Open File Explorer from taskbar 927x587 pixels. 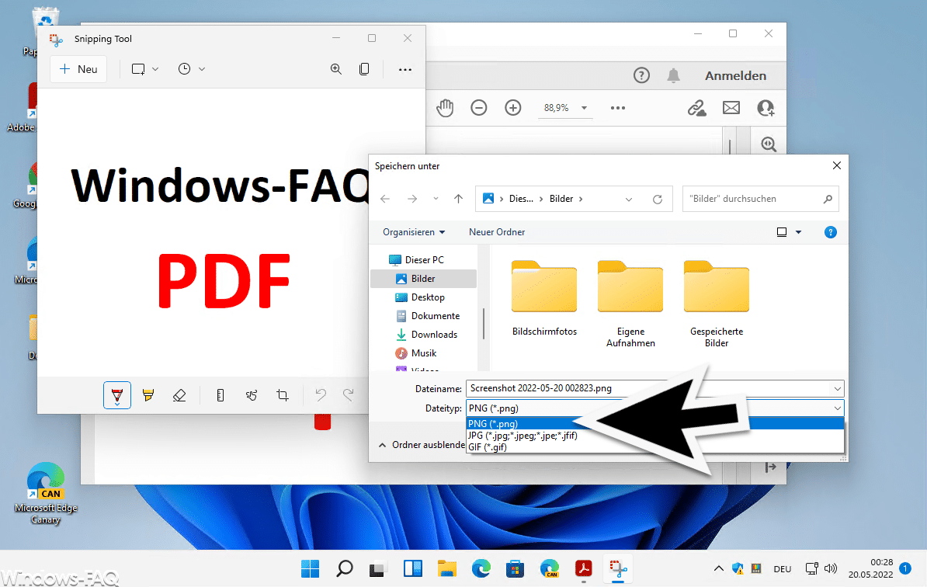tap(447, 568)
